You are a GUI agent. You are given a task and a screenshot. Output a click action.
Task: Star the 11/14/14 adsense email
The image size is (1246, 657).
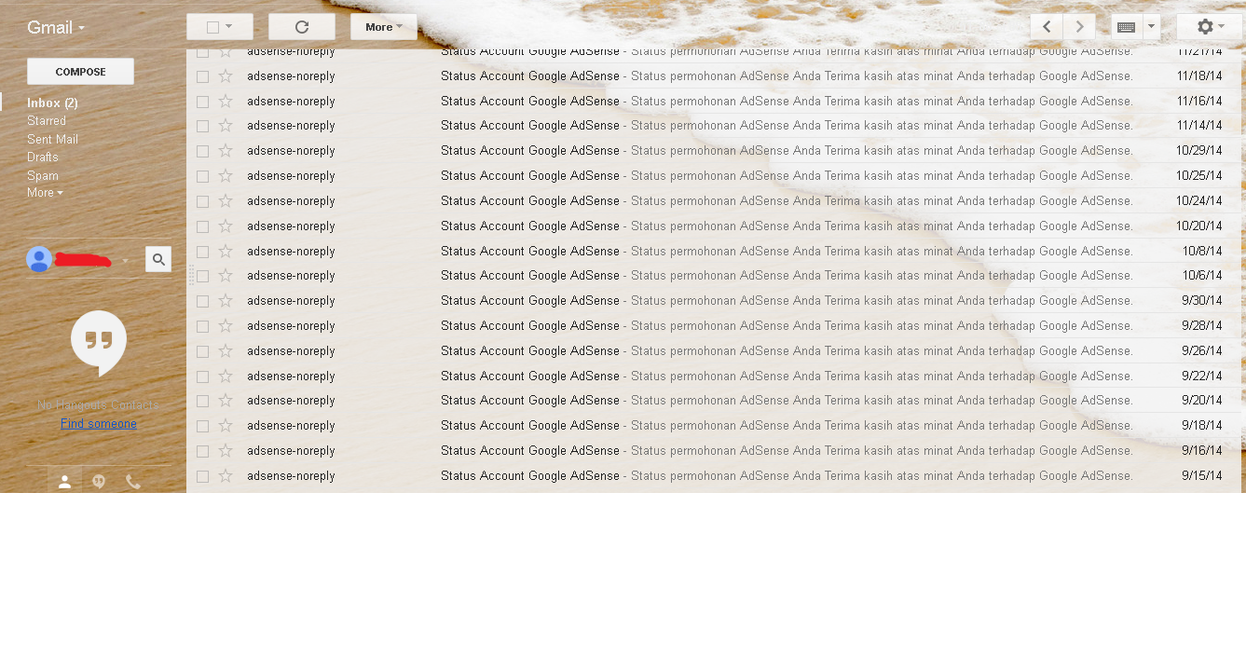pyautogui.click(x=225, y=126)
